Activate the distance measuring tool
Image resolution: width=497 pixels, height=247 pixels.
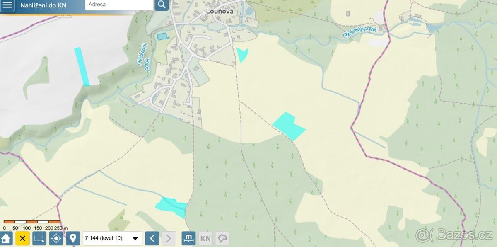(188, 238)
